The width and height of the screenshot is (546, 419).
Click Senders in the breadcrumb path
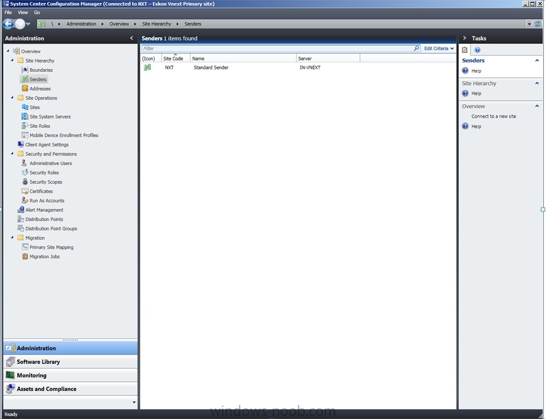(x=193, y=24)
